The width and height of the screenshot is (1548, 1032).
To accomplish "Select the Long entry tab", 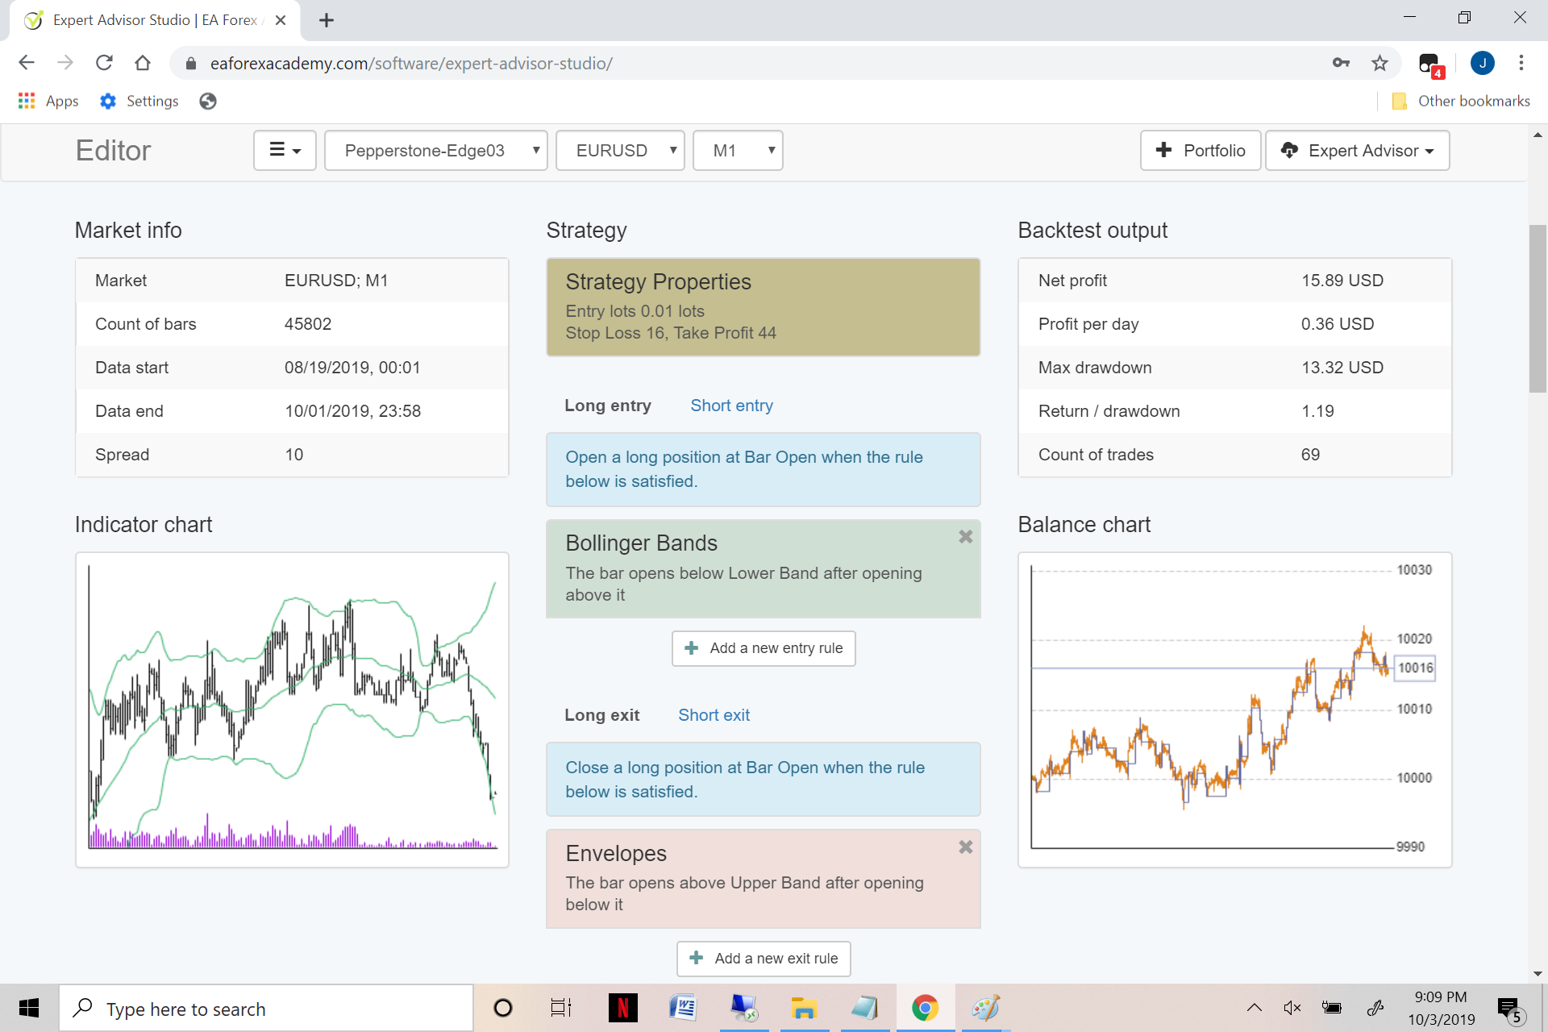I will (608, 406).
